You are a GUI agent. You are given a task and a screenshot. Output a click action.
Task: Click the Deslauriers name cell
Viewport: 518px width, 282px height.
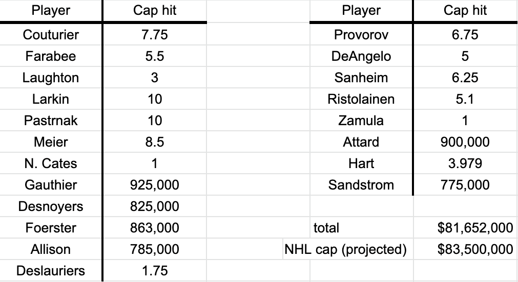51,271
